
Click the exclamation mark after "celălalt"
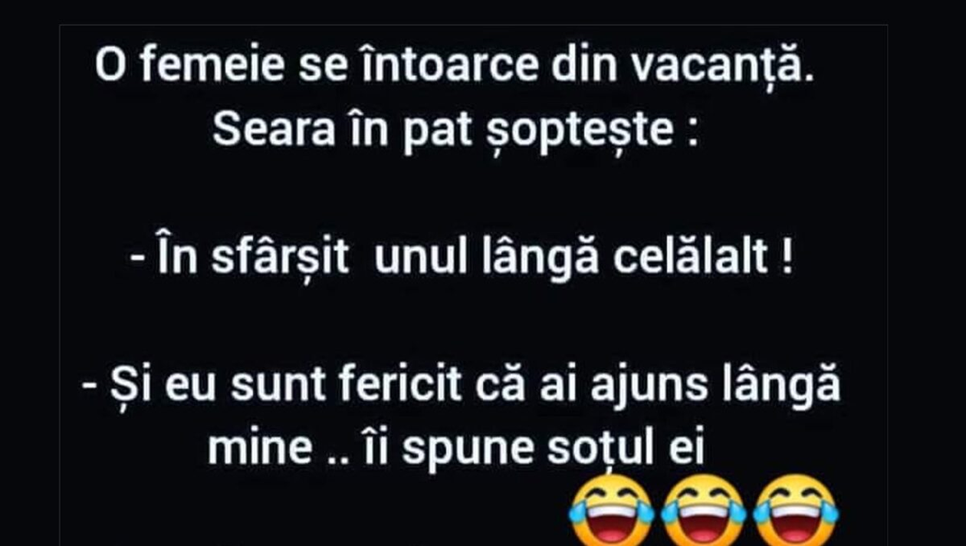(787, 258)
